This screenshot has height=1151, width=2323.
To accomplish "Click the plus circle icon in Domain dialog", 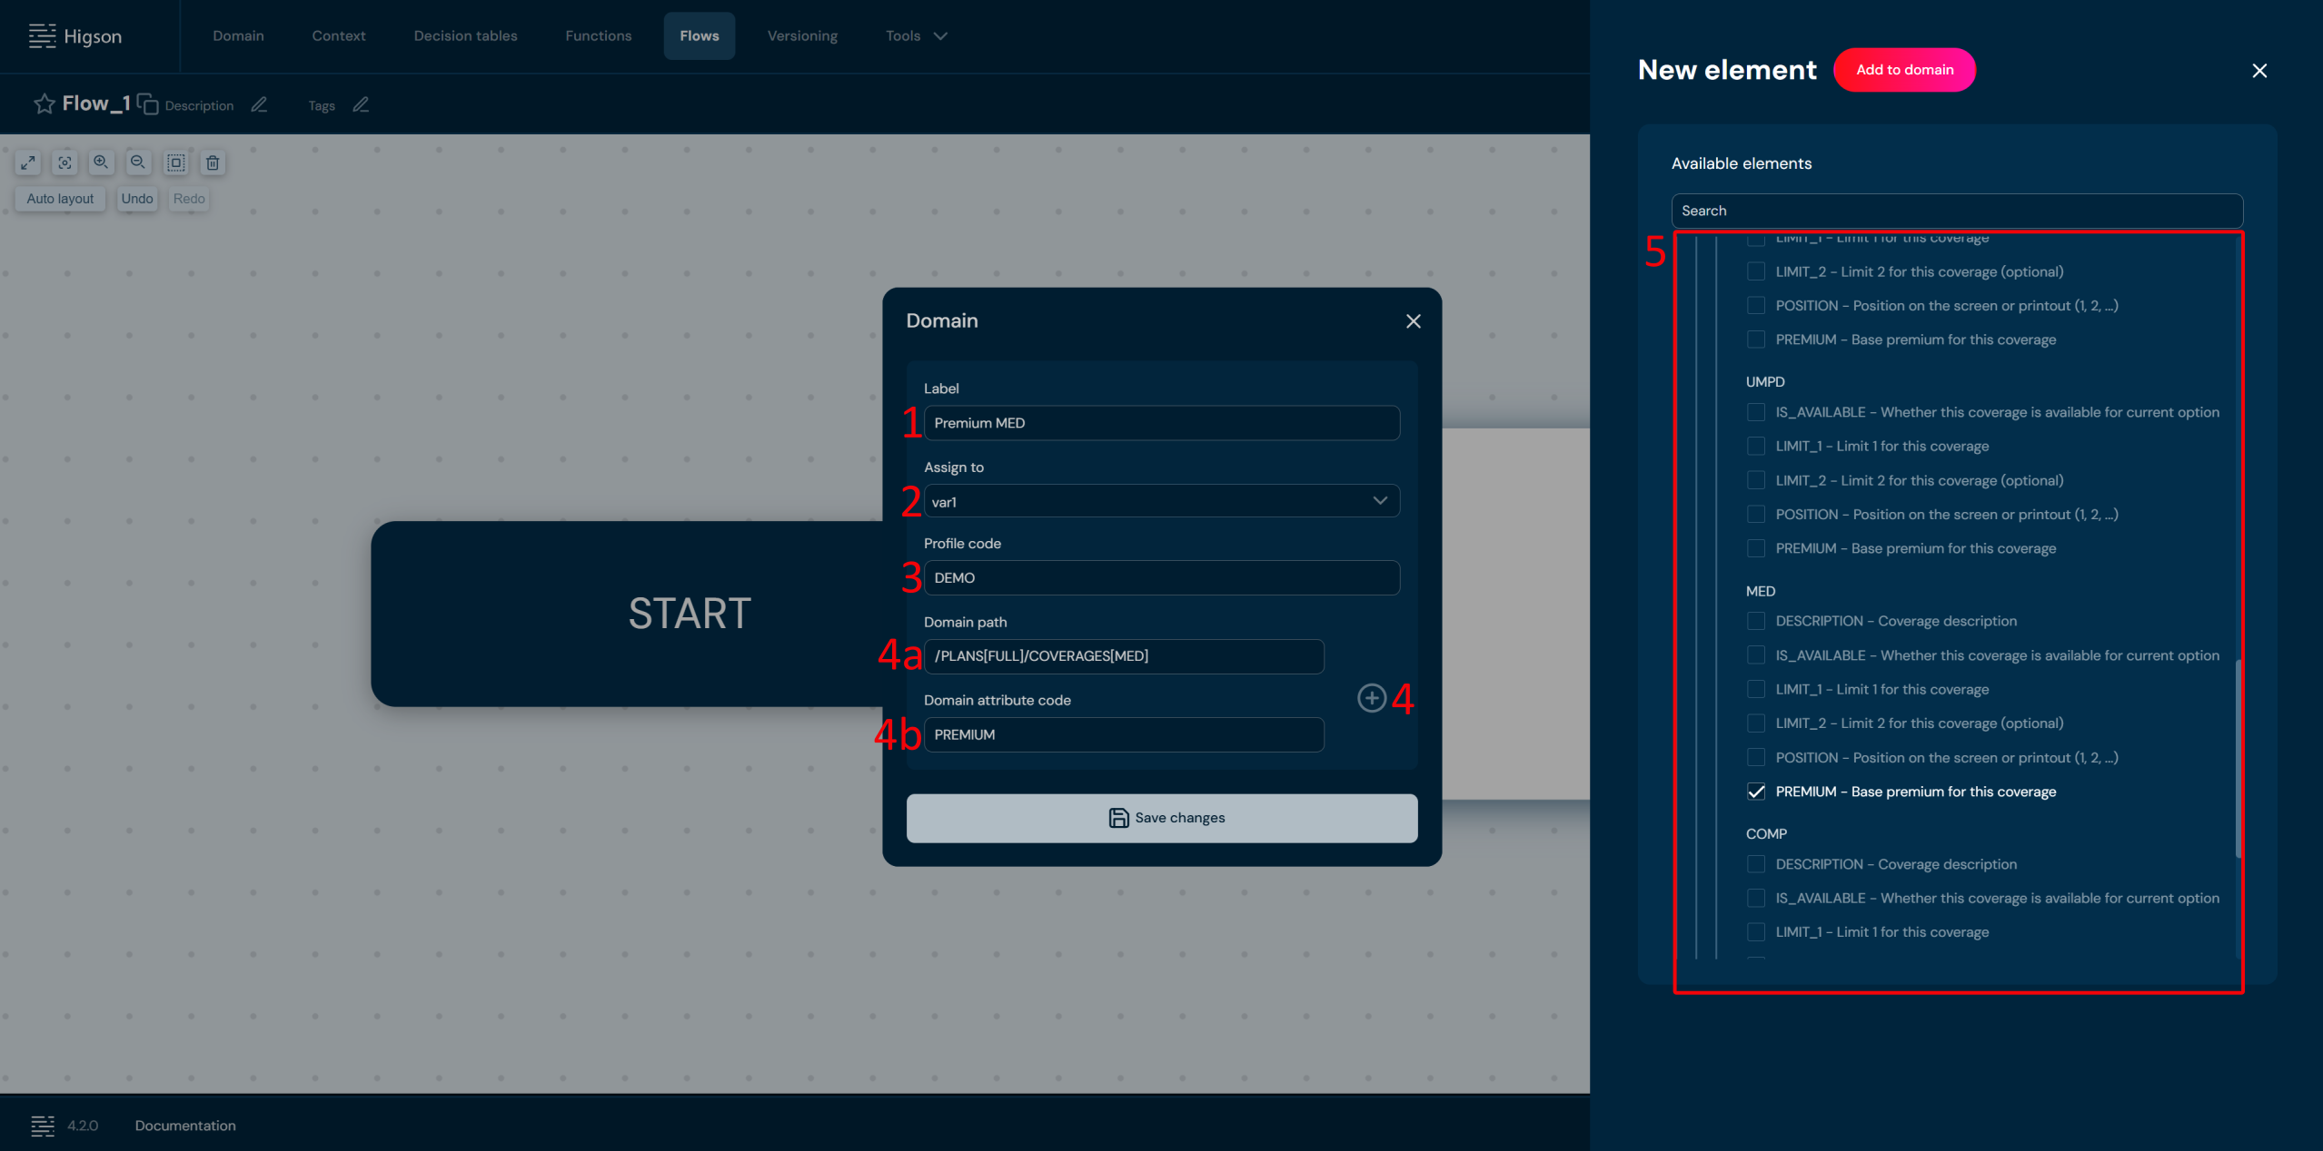I will (x=1371, y=698).
